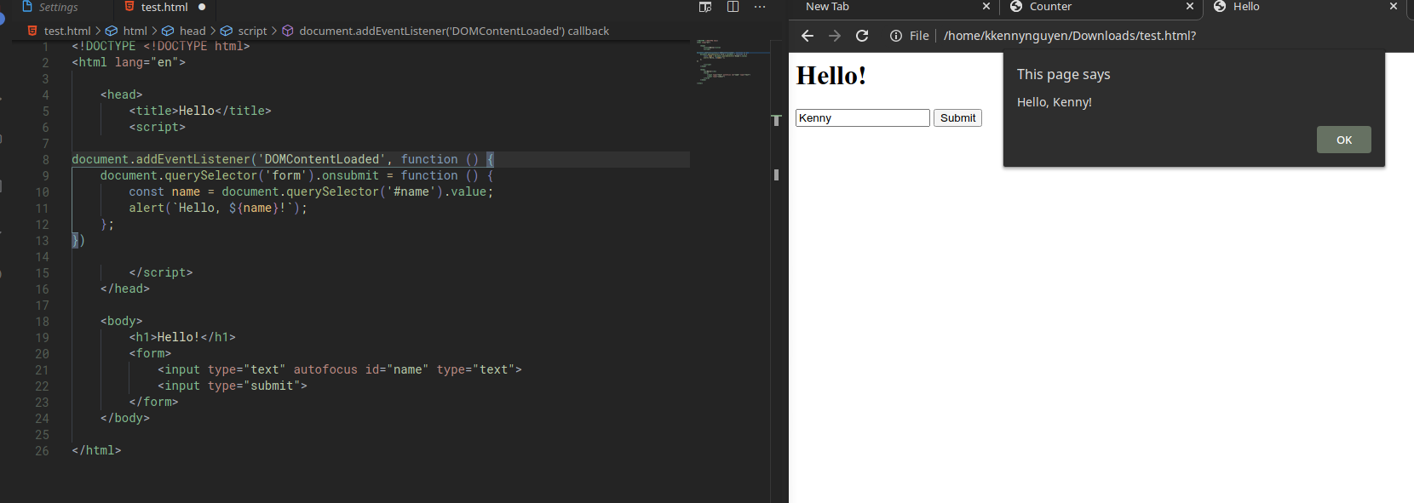Click the editor vertical scrollbar thumb

tap(776, 174)
